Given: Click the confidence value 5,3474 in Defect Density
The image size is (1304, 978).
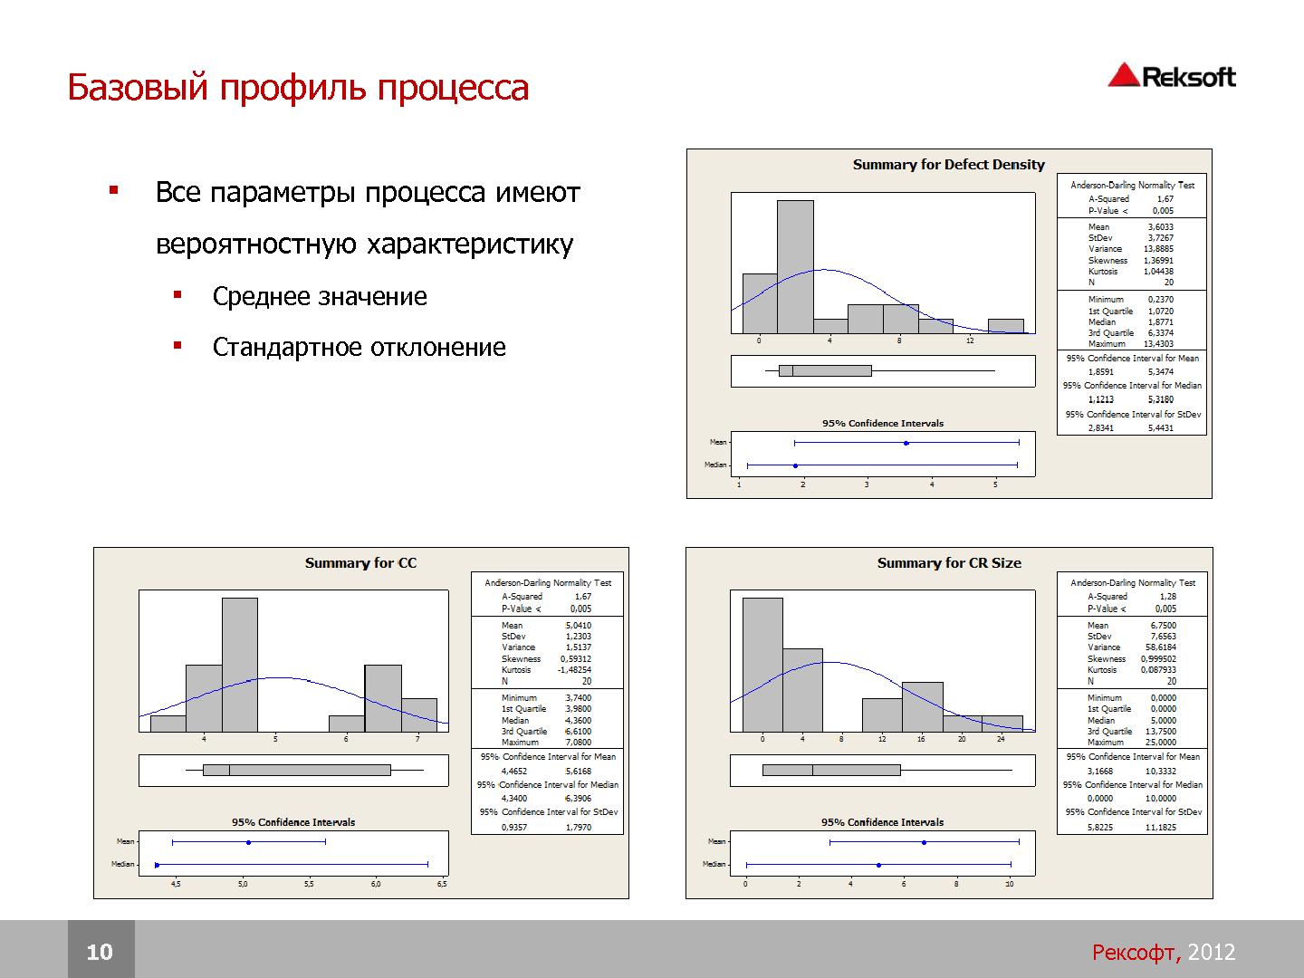Looking at the screenshot, I should click(1160, 372).
